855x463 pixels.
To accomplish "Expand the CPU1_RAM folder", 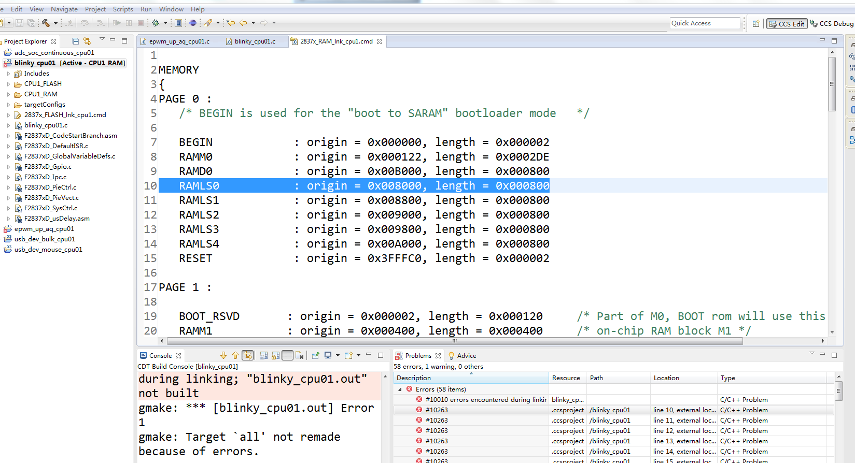I will click(x=8, y=94).
